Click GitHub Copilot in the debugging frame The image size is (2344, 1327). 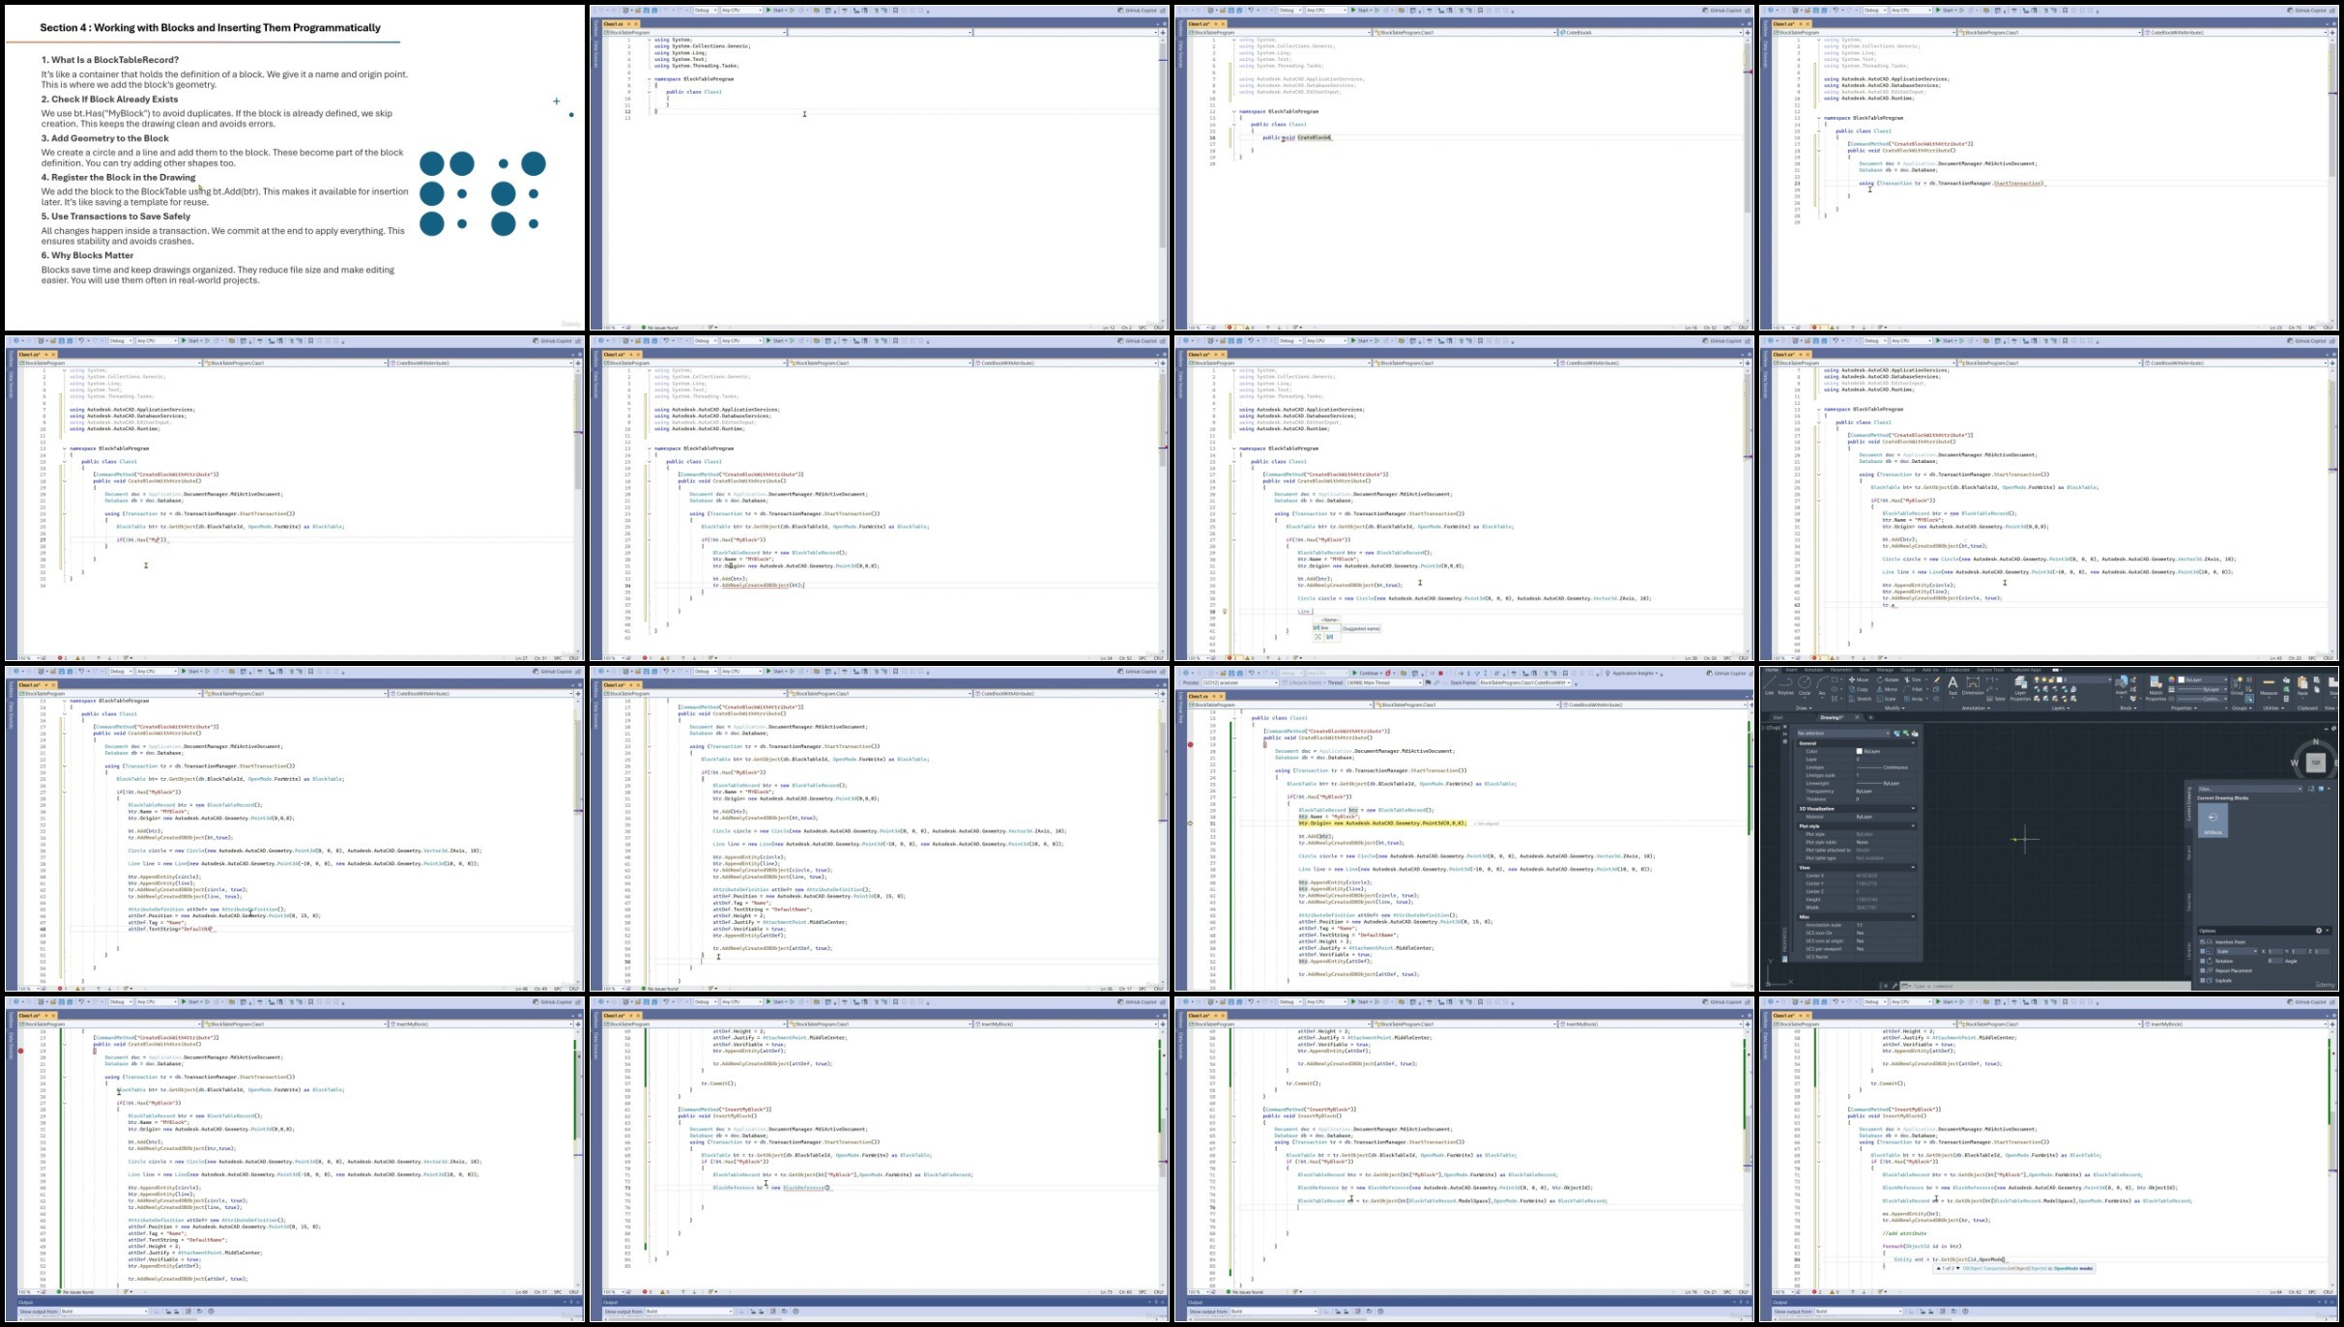pyautogui.click(x=1726, y=673)
